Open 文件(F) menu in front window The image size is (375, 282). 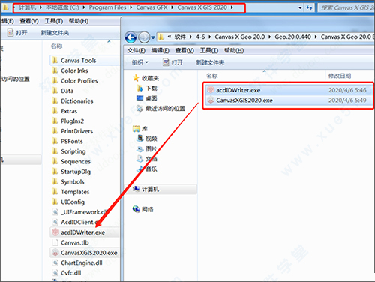[x=136, y=51]
